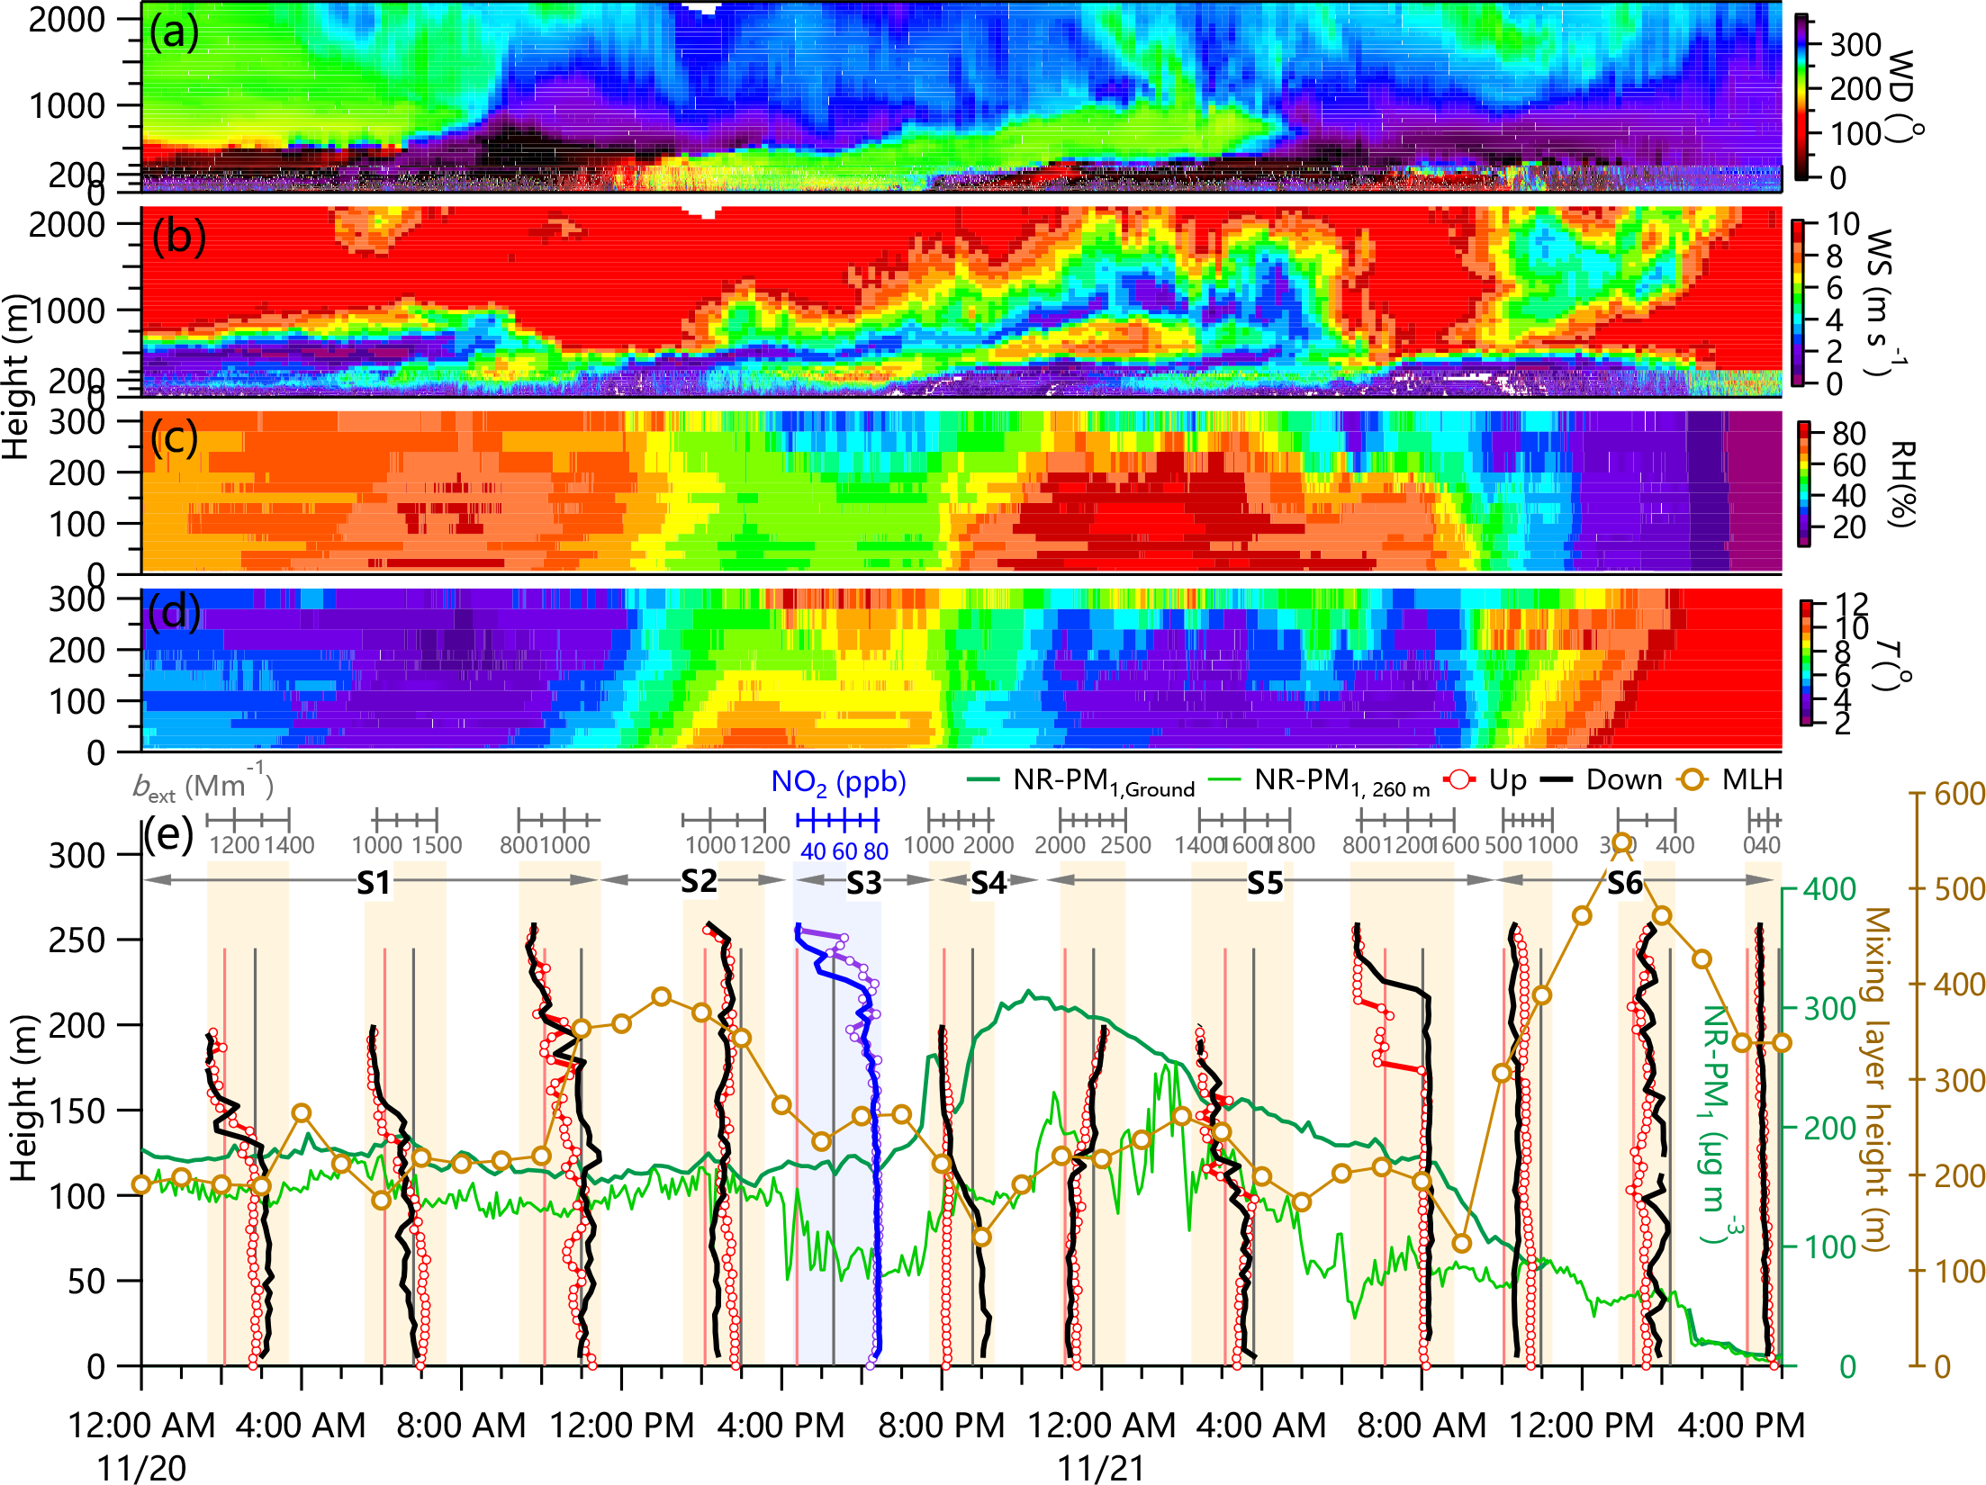Click the highest MLH data point marker
This screenshot has height=1485, width=1986.
[x=1622, y=843]
